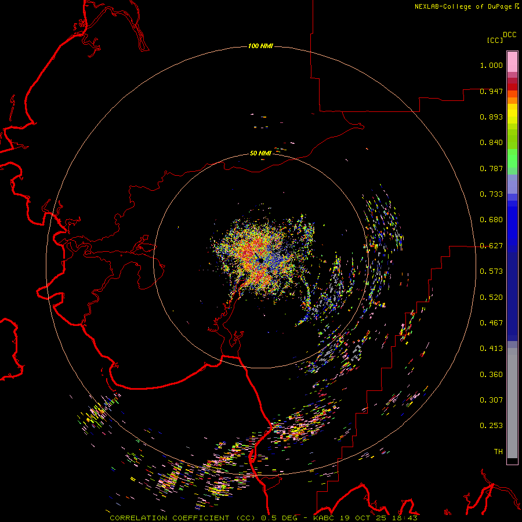Screen dimensions: 522x522
Task: Click the 0.893 color scale value
Action: pos(491,117)
